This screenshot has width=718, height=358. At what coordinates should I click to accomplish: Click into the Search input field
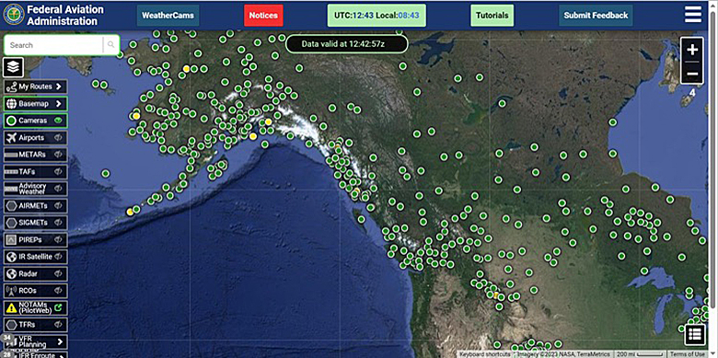click(53, 45)
